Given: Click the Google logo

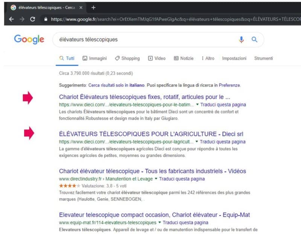Looking at the screenshot, I should [29, 40].
